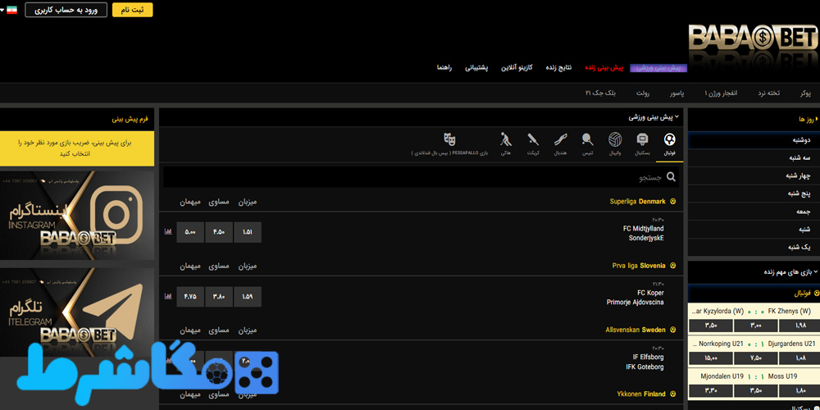The image size is (820, 410).
Task: Open the پاسور game link
Action: [x=677, y=93]
